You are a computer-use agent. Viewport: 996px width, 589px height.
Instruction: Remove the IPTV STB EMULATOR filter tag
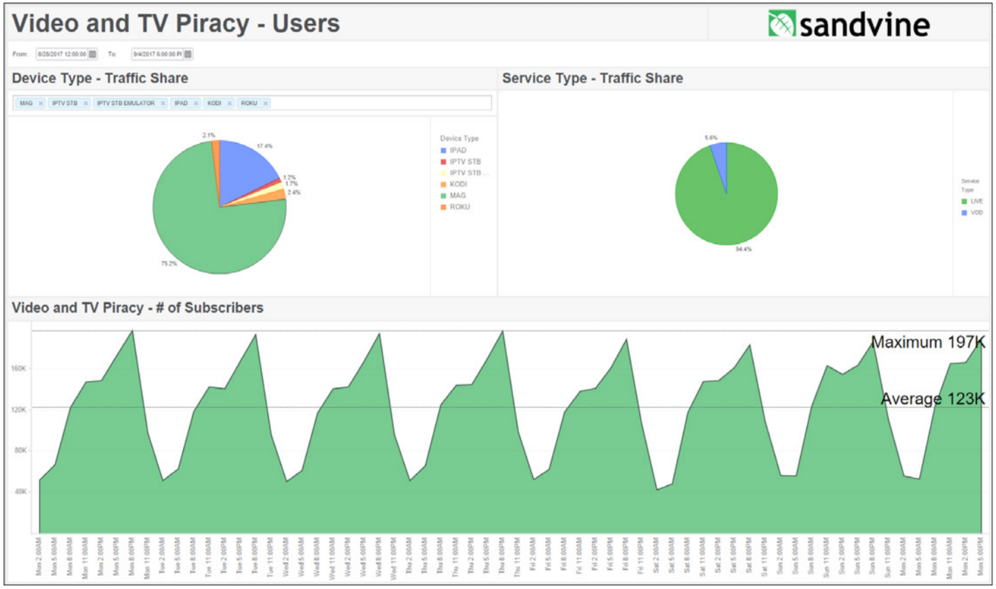tap(163, 103)
